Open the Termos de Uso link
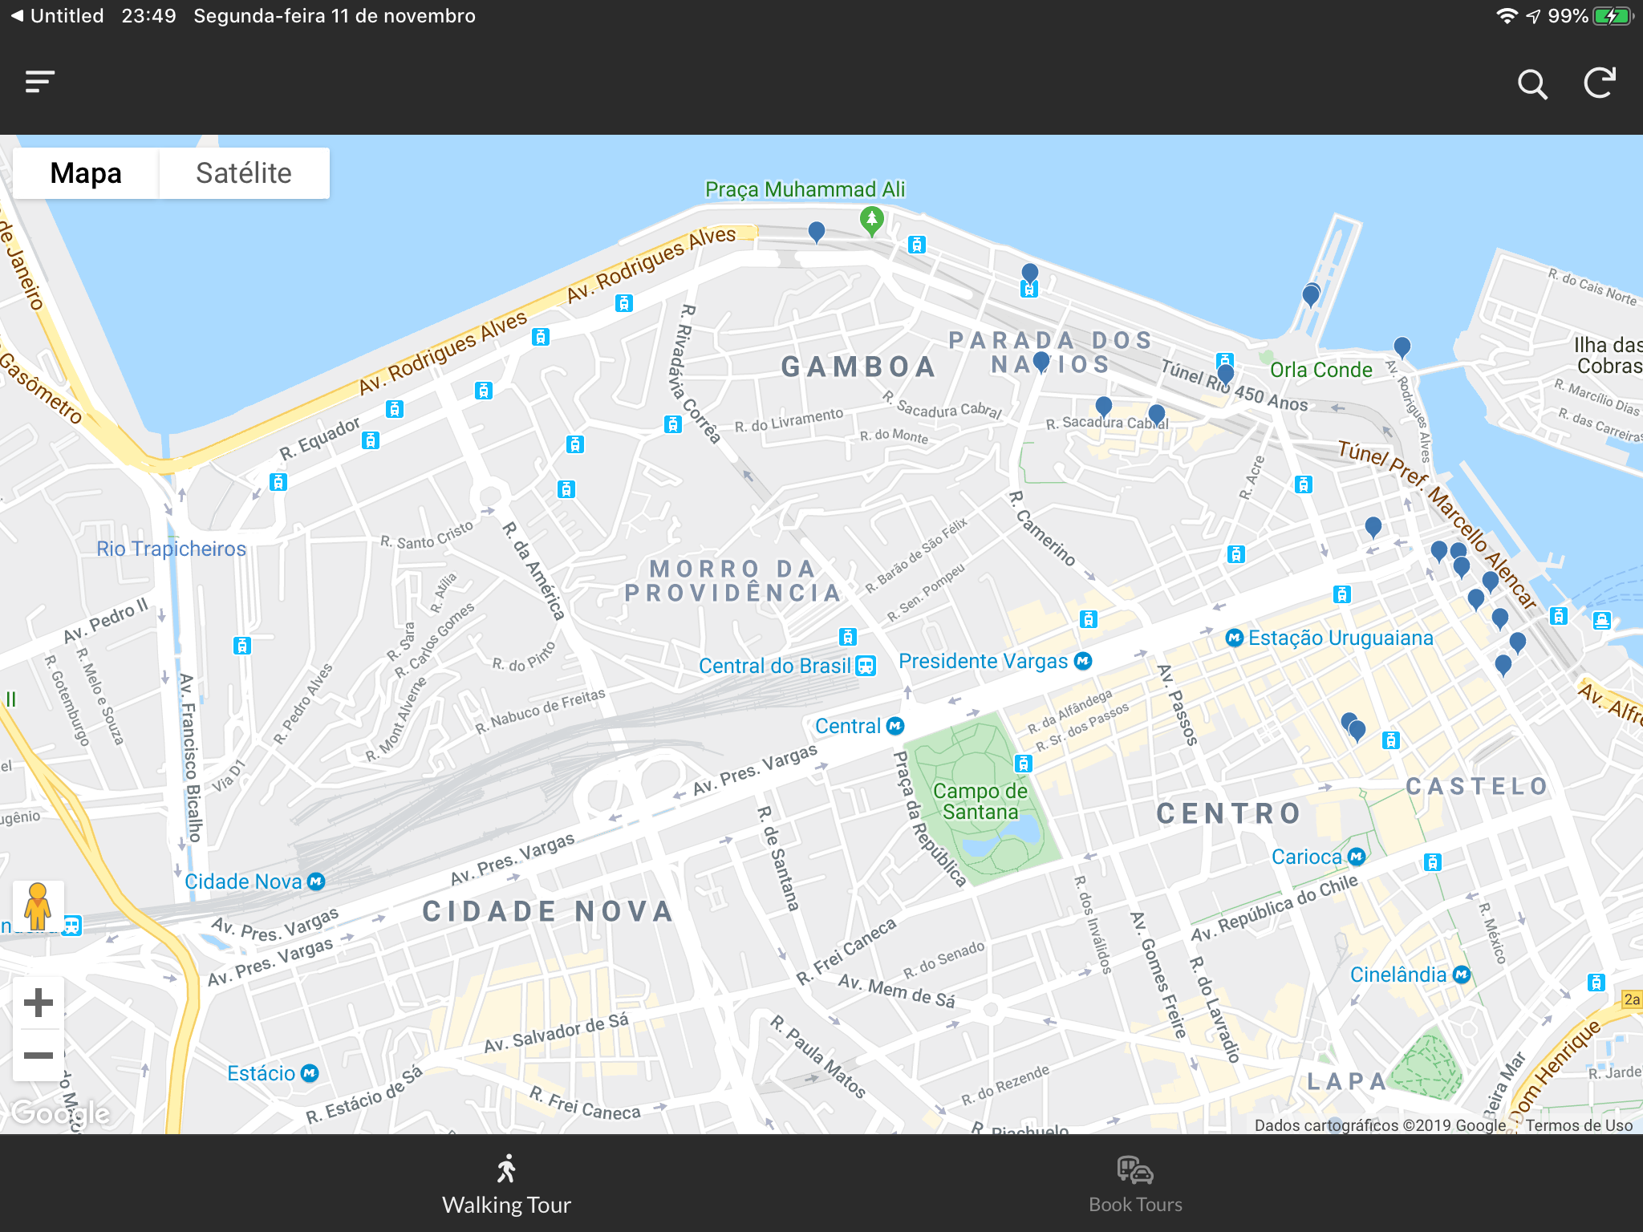Image resolution: width=1643 pixels, height=1232 pixels. (1578, 1125)
